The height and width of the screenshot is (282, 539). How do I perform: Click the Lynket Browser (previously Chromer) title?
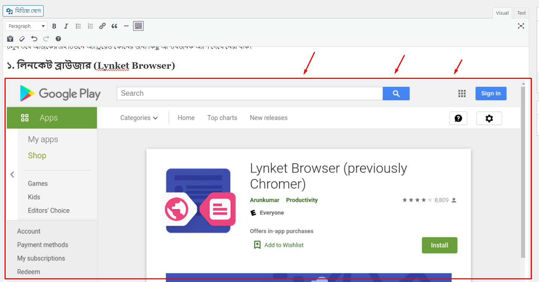[329, 176]
